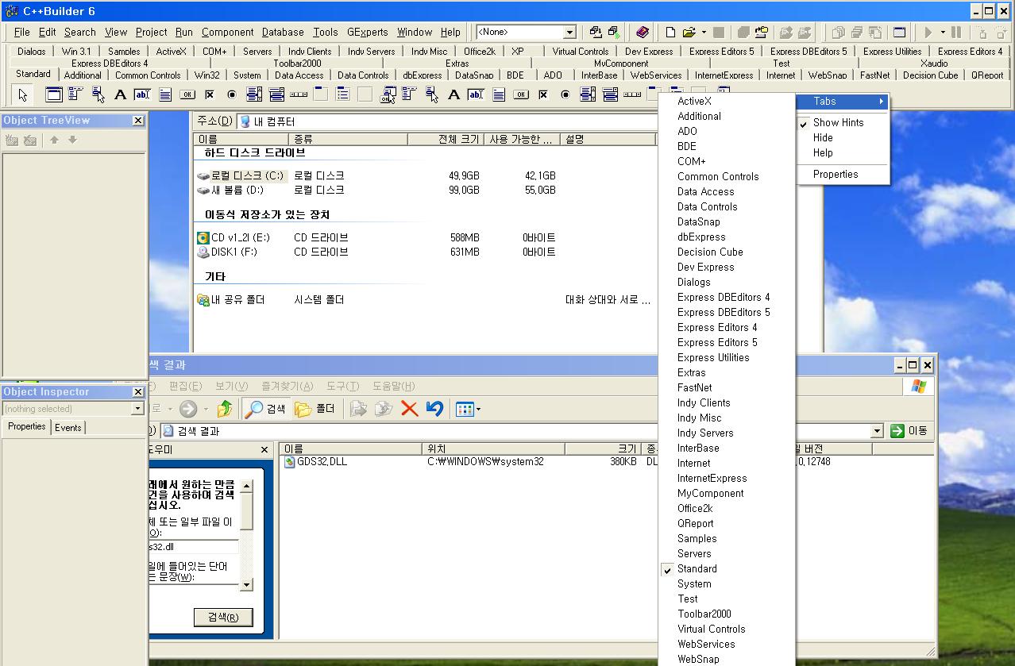Close the Object Inspector panel
The width and height of the screenshot is (1015, 666).
click(x=137, y=392)
